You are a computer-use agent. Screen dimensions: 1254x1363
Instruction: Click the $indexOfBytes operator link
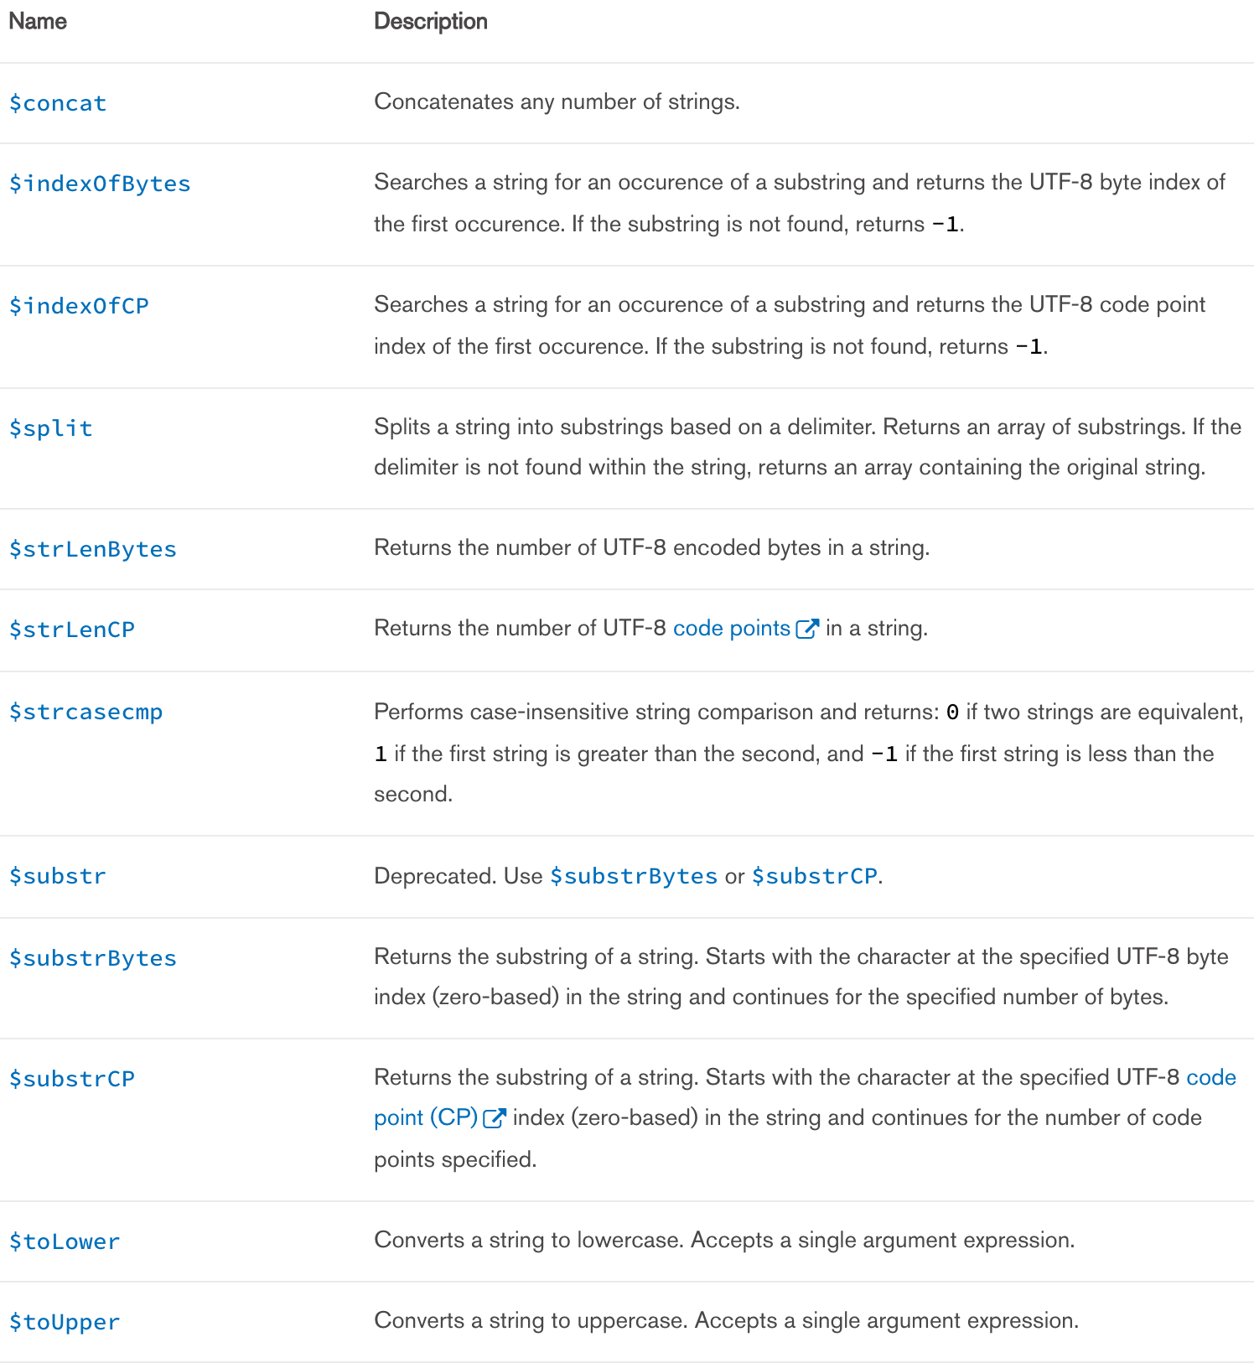click(x=100, y=184)
